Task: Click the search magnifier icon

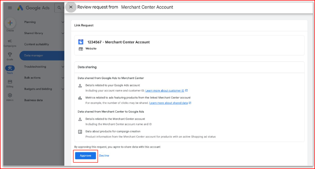Action: point(59,8)
